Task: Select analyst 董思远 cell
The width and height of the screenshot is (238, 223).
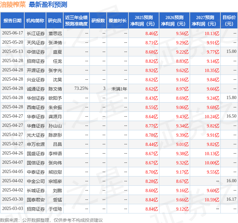Action: [x=55, y=33]
